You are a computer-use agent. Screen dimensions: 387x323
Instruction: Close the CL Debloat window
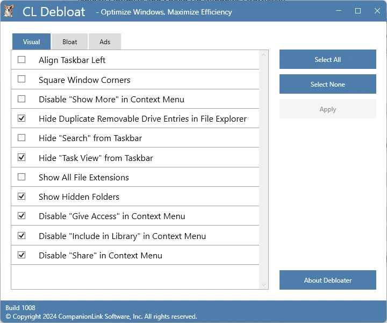[x=377, y=11]
